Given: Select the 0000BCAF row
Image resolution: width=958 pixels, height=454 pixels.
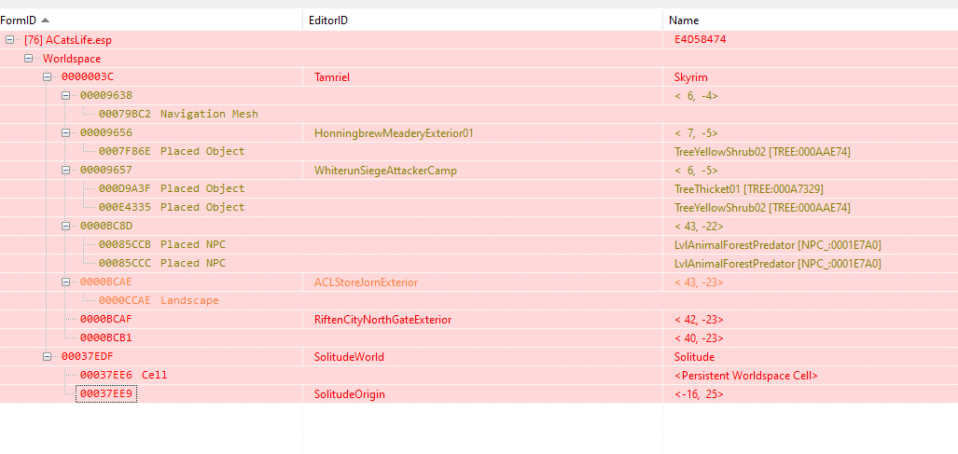Looking at the screenshot, I should [479, 319].
